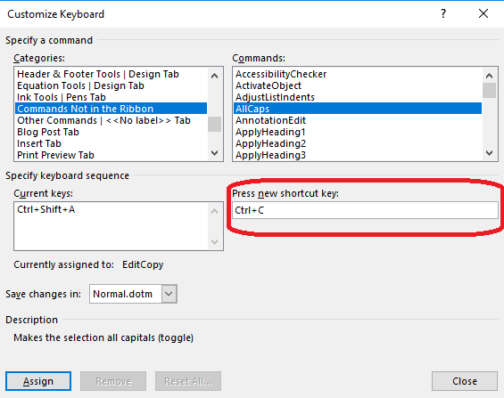Select Header & Footer Tools | Design Tab category
This screenshot has height=398, width=504.
[111, 74]
